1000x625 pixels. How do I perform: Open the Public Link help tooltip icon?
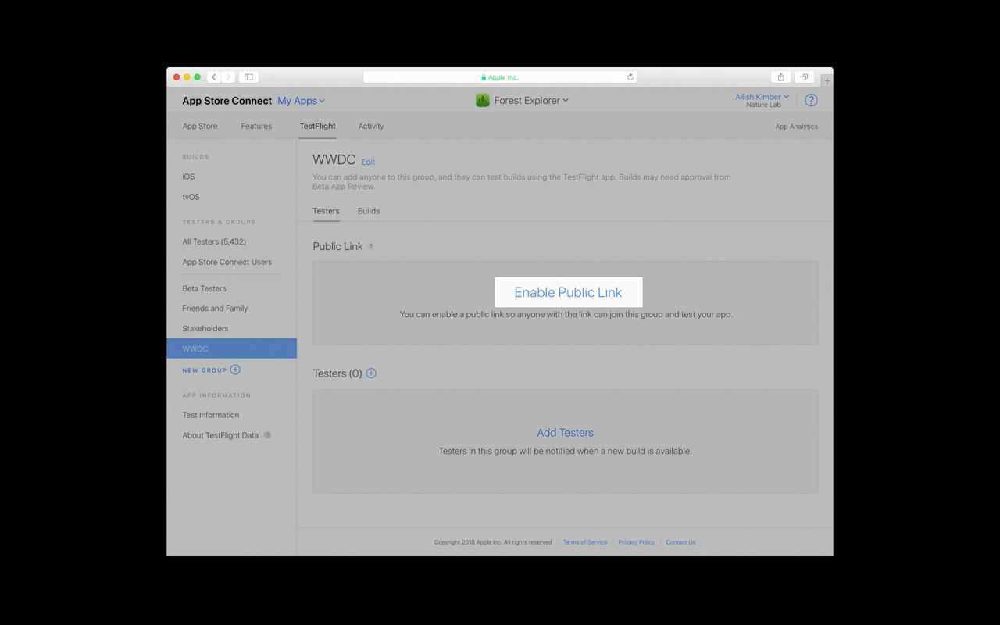tap(371, 246)
